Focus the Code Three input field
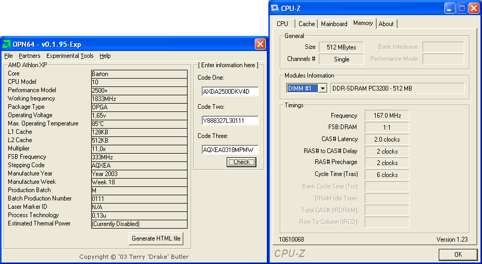The height and width of the screenshot is (264, 482). point(230,149)
